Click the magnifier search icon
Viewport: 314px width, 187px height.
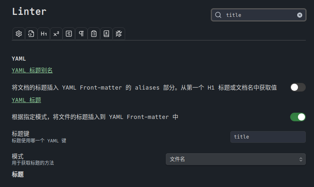pyautogui.click(x=218, y=15)
